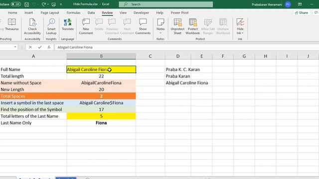
Task: Add a New Comment
Action: point(86,26)
